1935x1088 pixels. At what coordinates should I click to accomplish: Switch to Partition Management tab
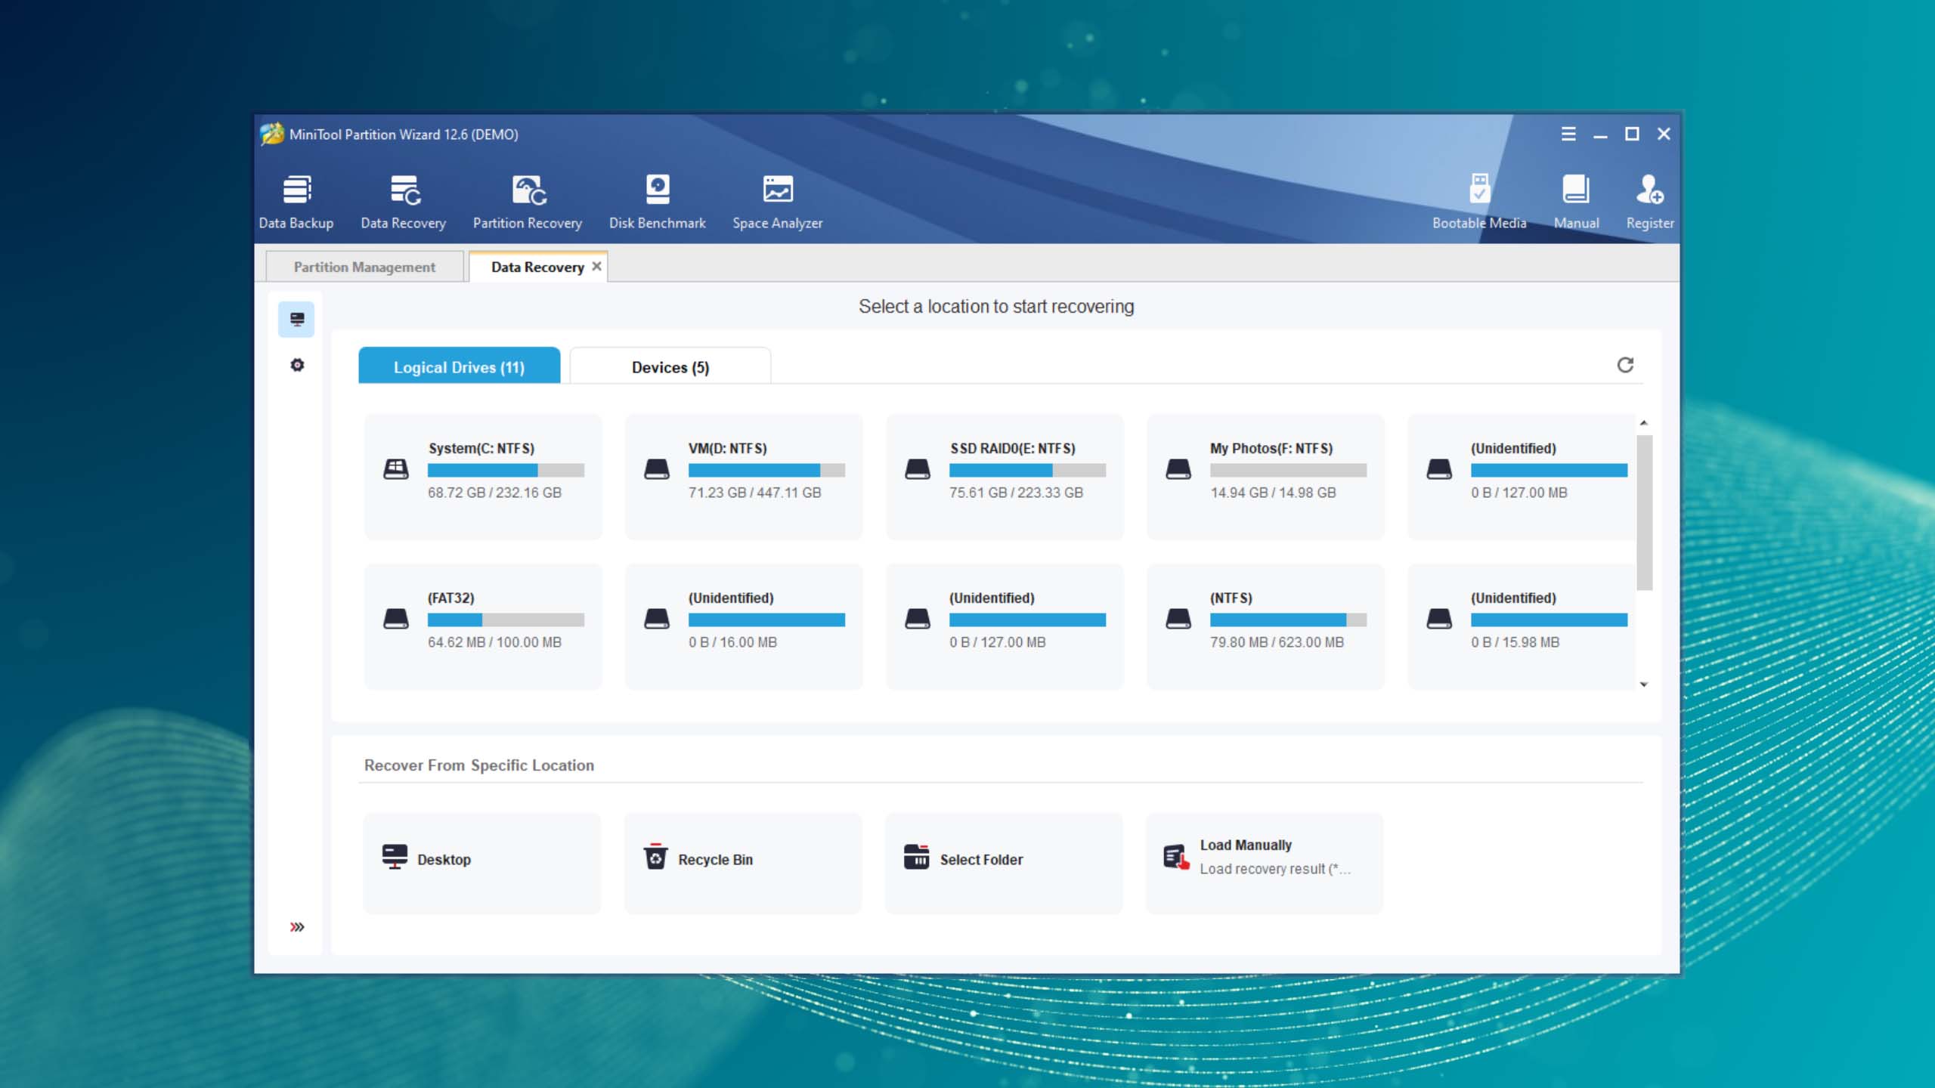(x=364, y=267)
